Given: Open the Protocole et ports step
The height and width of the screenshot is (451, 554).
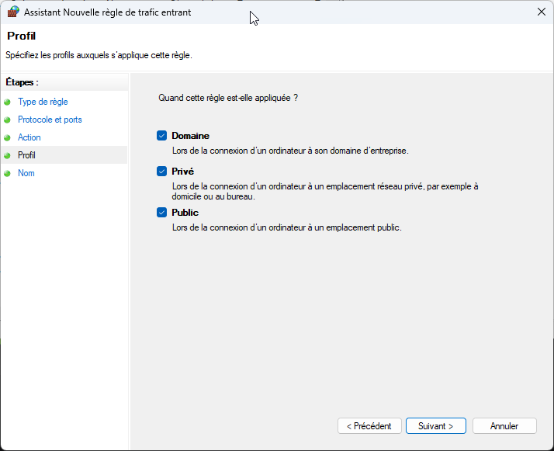Looking at the screenshot, I should coord(50,120).
